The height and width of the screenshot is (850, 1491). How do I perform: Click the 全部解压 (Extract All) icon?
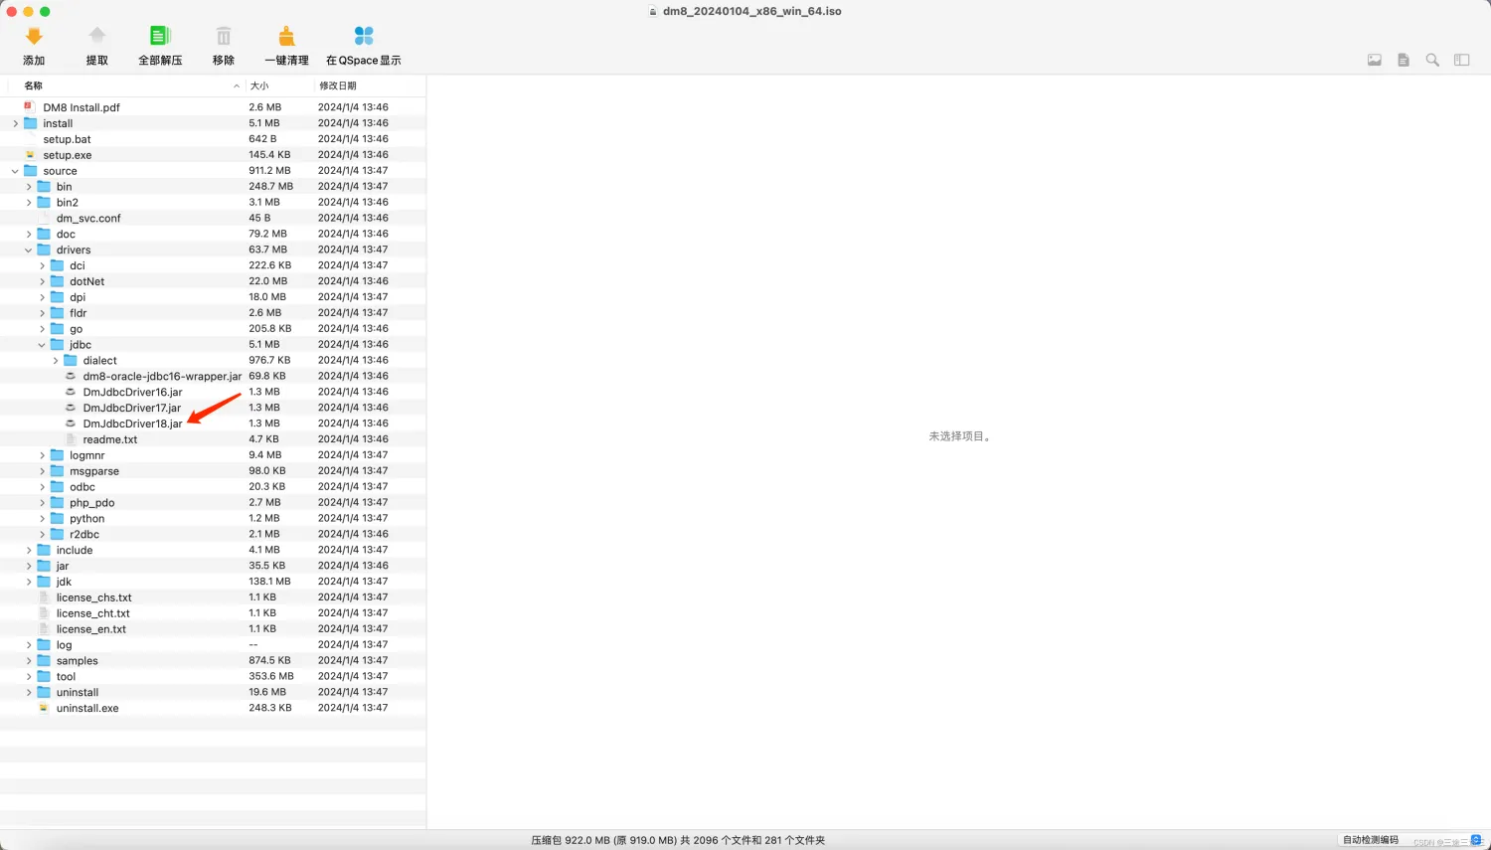160,37
